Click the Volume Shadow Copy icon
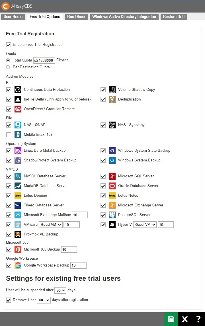The height and width of the screenshot is (326, 205). pyautogui.click(x=112, y=90)
